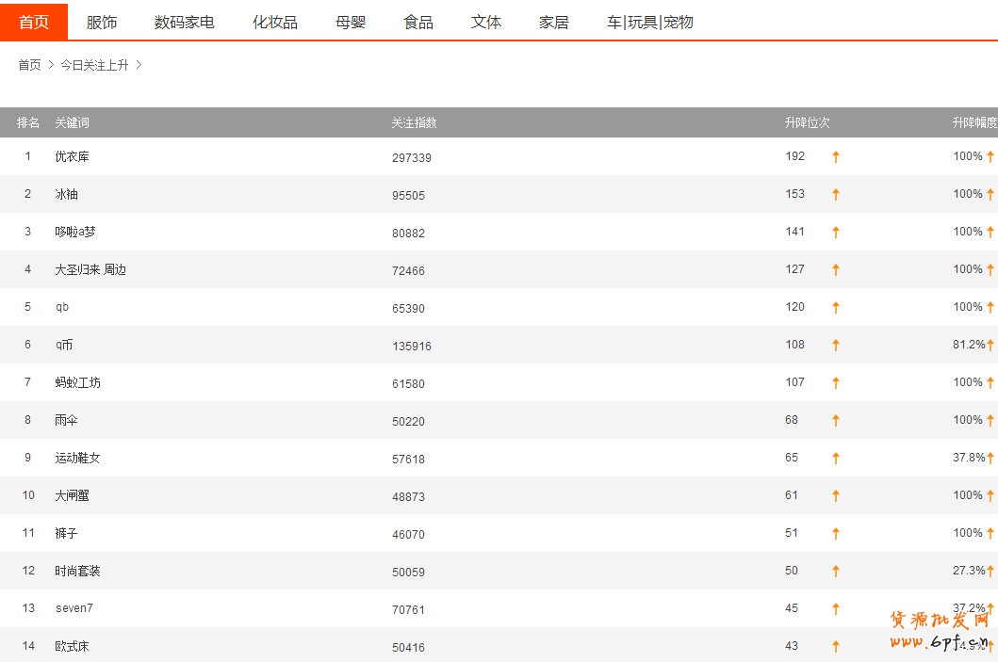Click the 关注指数 column header
The height and width of the screenshot is (662, 998).
[x=414, y=122]
